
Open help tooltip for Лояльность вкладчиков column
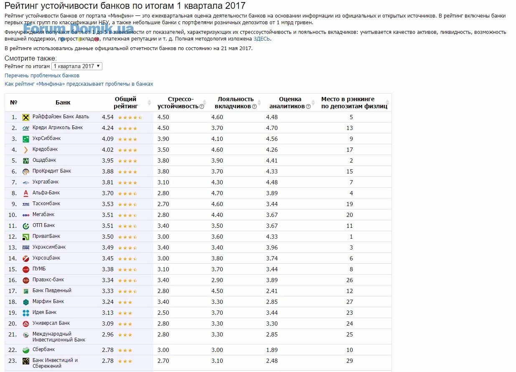[x=254, y=107]
